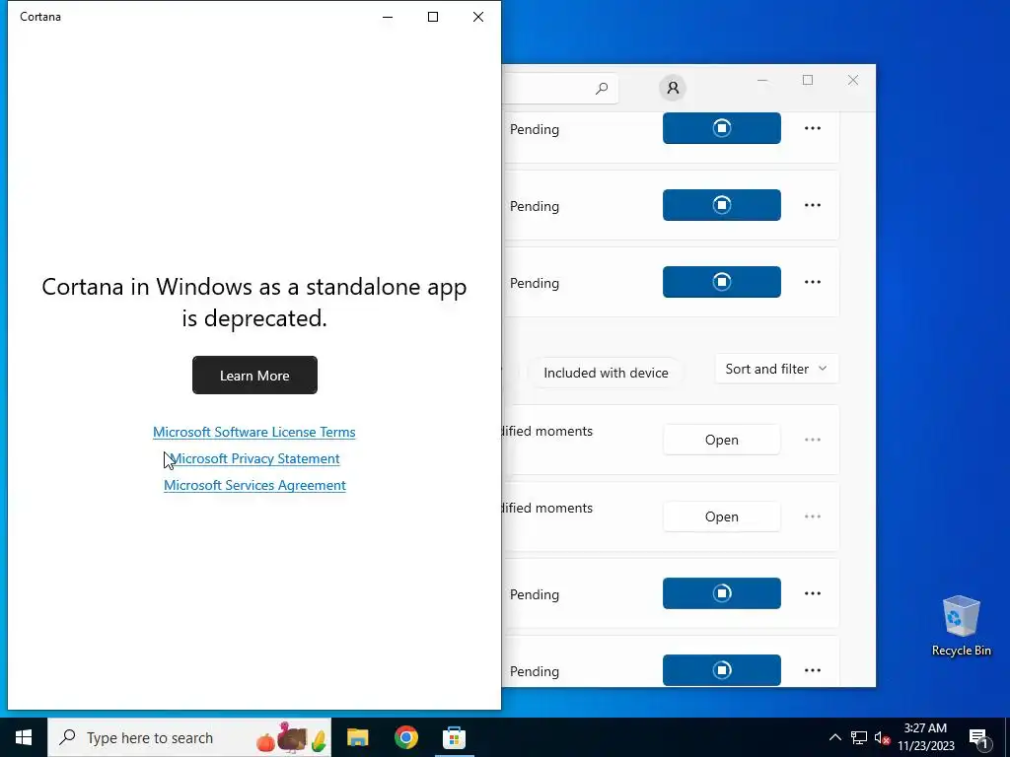Click the Microsoft Store taskbar icon
Screen dimensions: 1010x757
tap(454, 737)
